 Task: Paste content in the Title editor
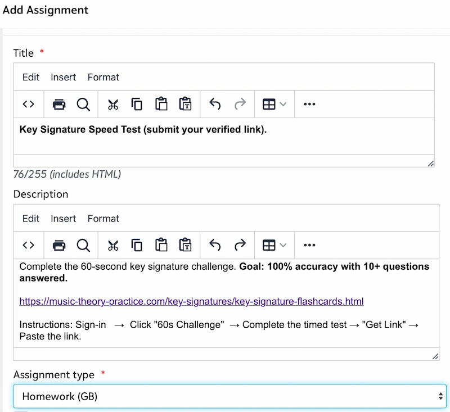coord(161,104)
